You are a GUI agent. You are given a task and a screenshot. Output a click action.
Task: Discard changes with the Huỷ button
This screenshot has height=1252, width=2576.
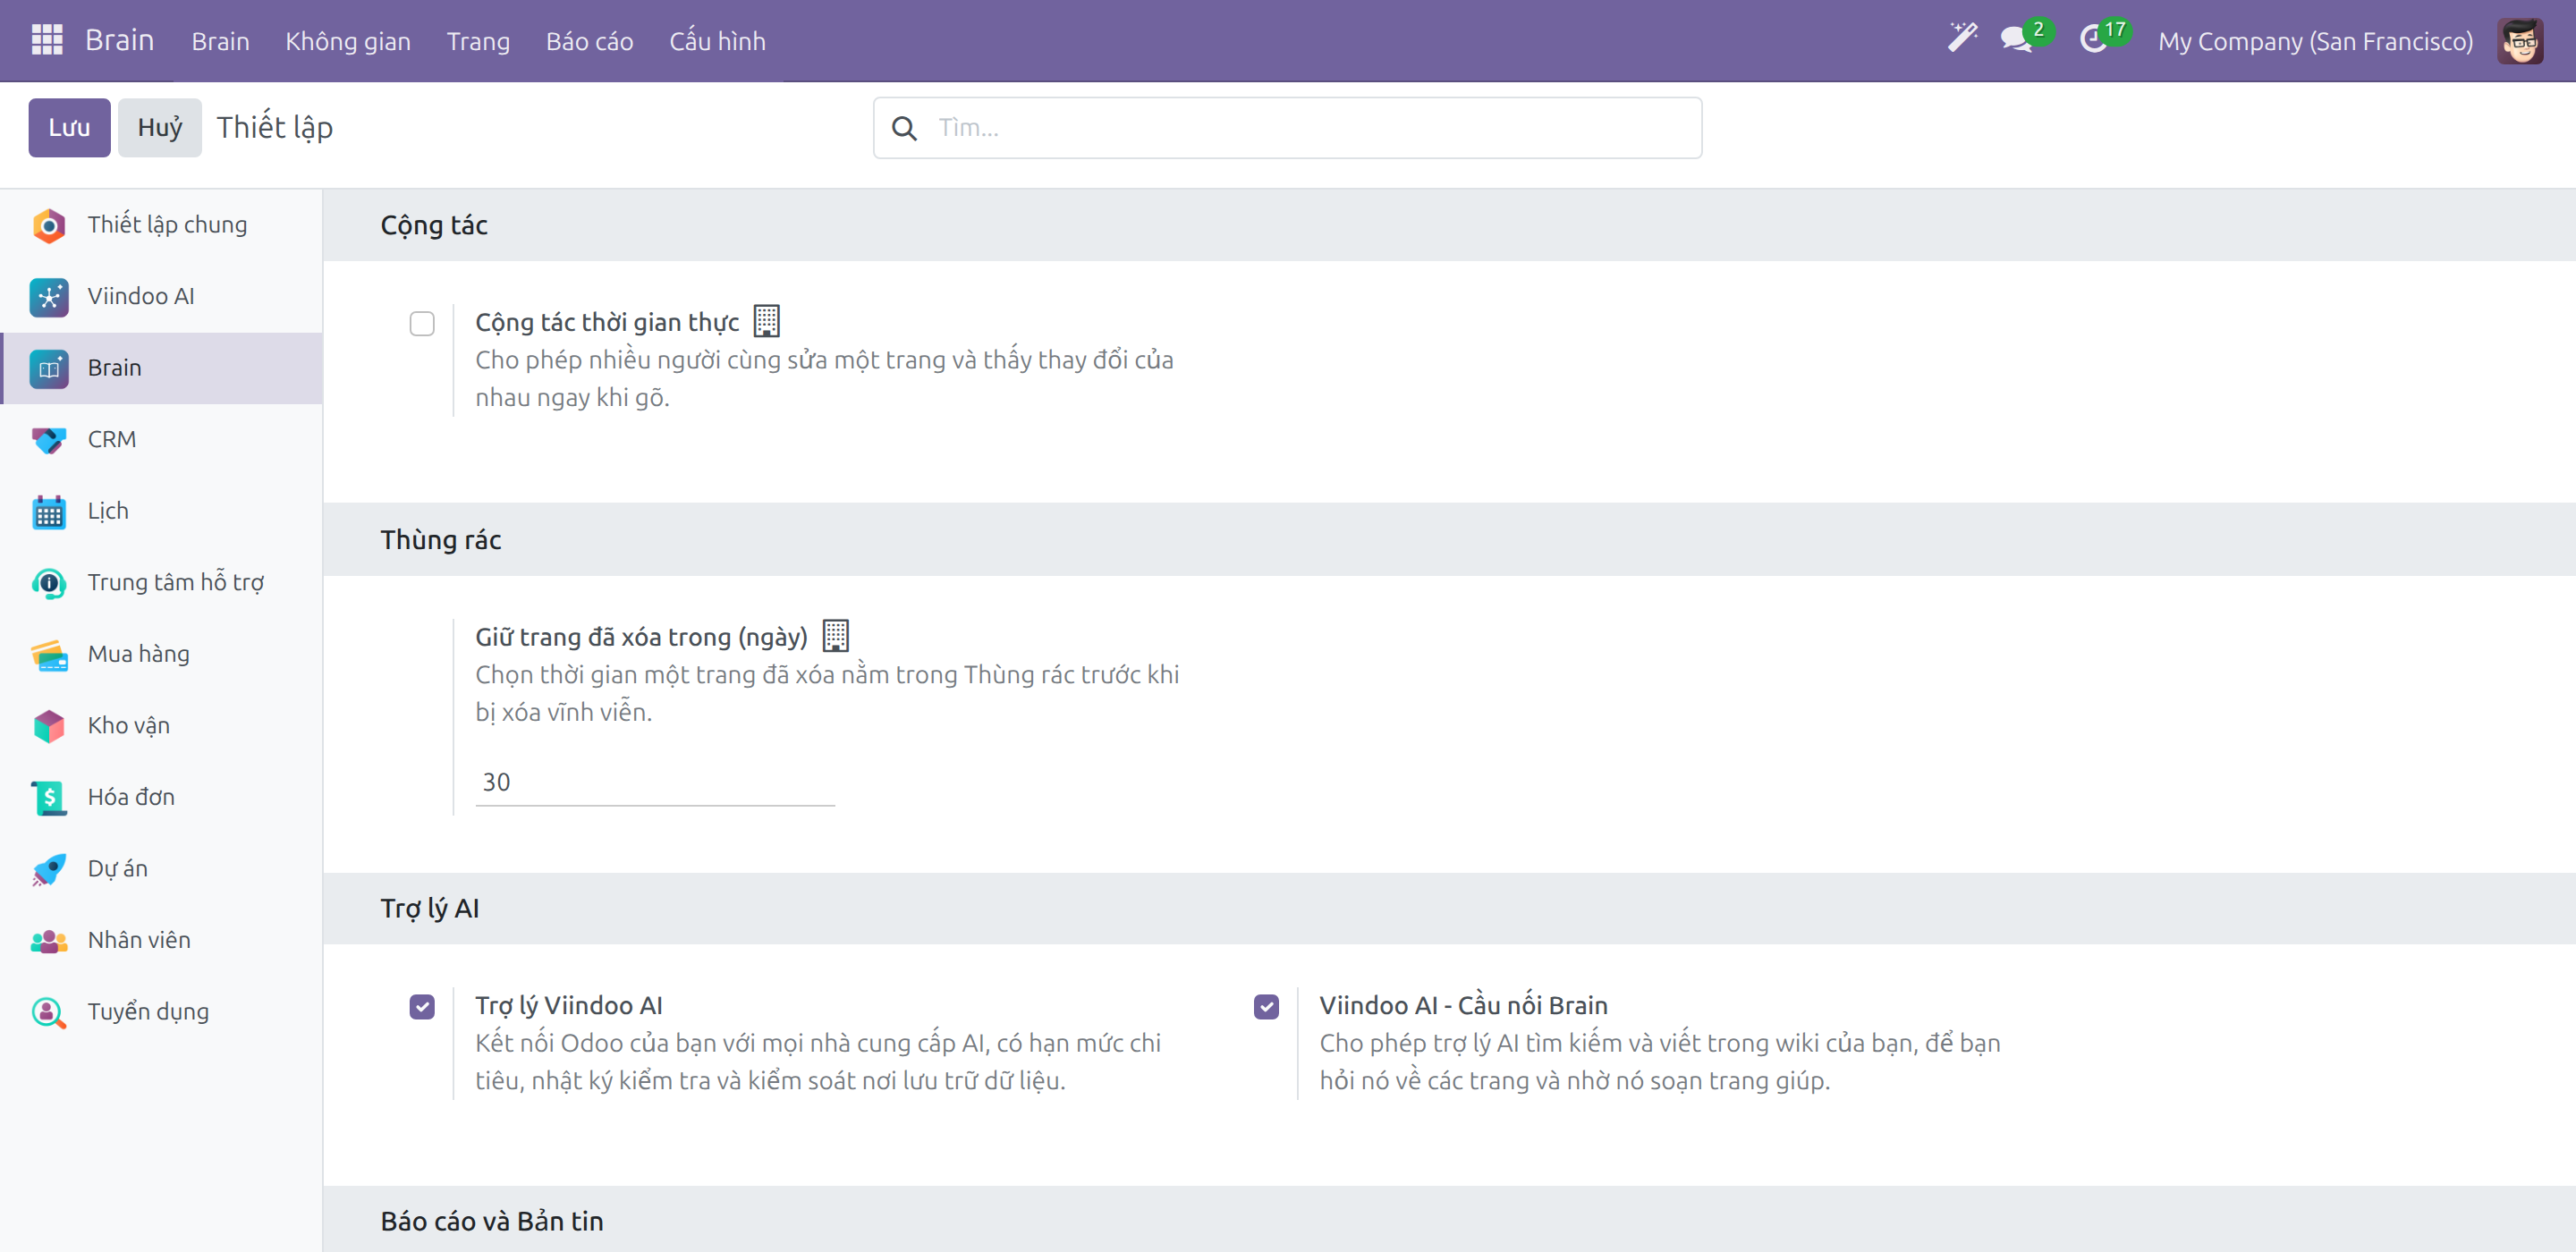click(160, 128)
